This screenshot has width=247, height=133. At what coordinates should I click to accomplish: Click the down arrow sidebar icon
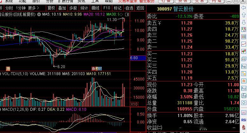(x=244, y=22)
